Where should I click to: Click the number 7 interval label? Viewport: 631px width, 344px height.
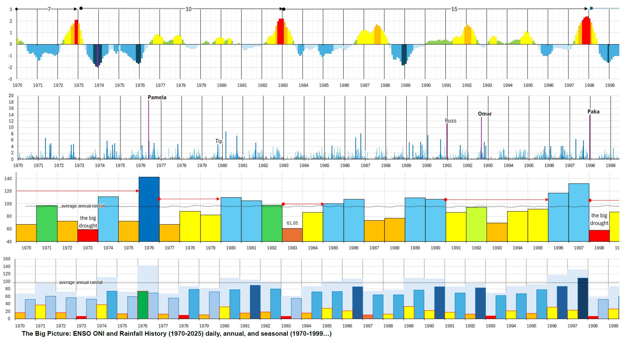tap(49, 9)
